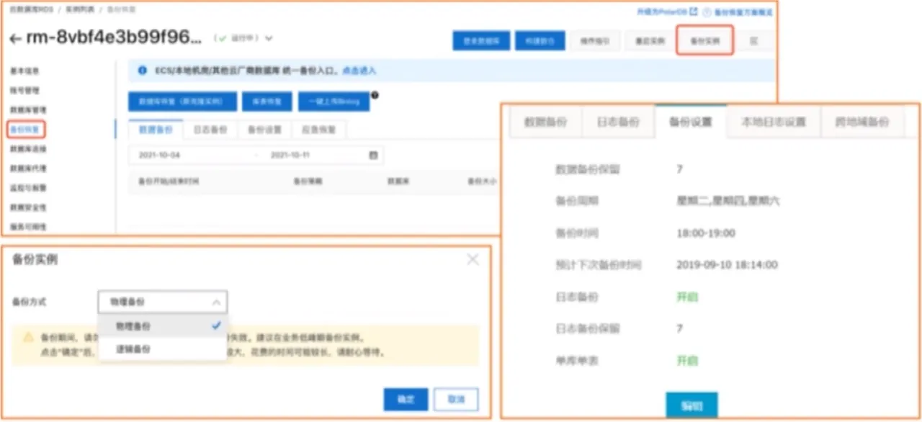Viewport: 922px width, 422px height.
Task: Select 备份设置 tab in the settings panel
Action: point(691,122)
